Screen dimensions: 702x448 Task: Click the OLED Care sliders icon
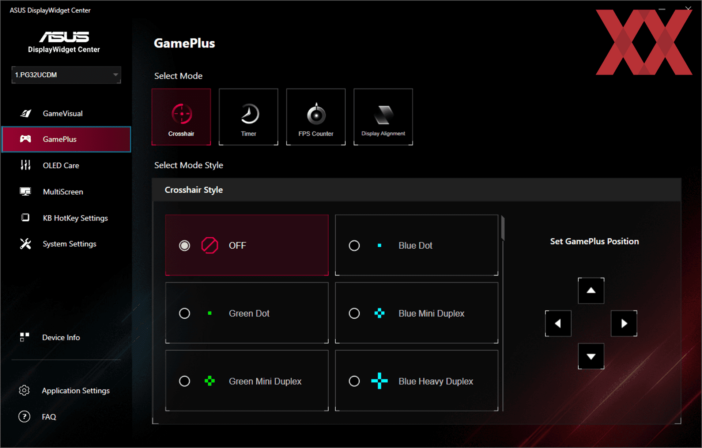click(25, 165)
